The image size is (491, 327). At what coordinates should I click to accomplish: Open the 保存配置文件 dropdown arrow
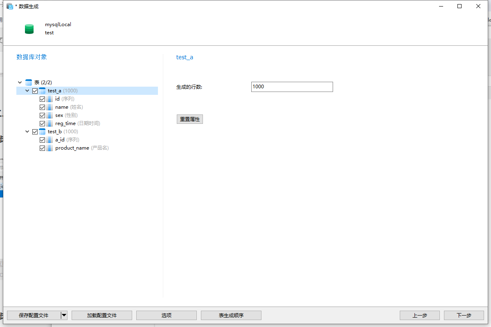click(64, 315)
